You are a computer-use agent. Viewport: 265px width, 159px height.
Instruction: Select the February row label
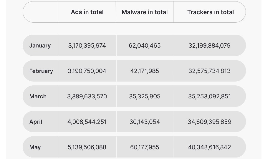(x=41, y=71)
